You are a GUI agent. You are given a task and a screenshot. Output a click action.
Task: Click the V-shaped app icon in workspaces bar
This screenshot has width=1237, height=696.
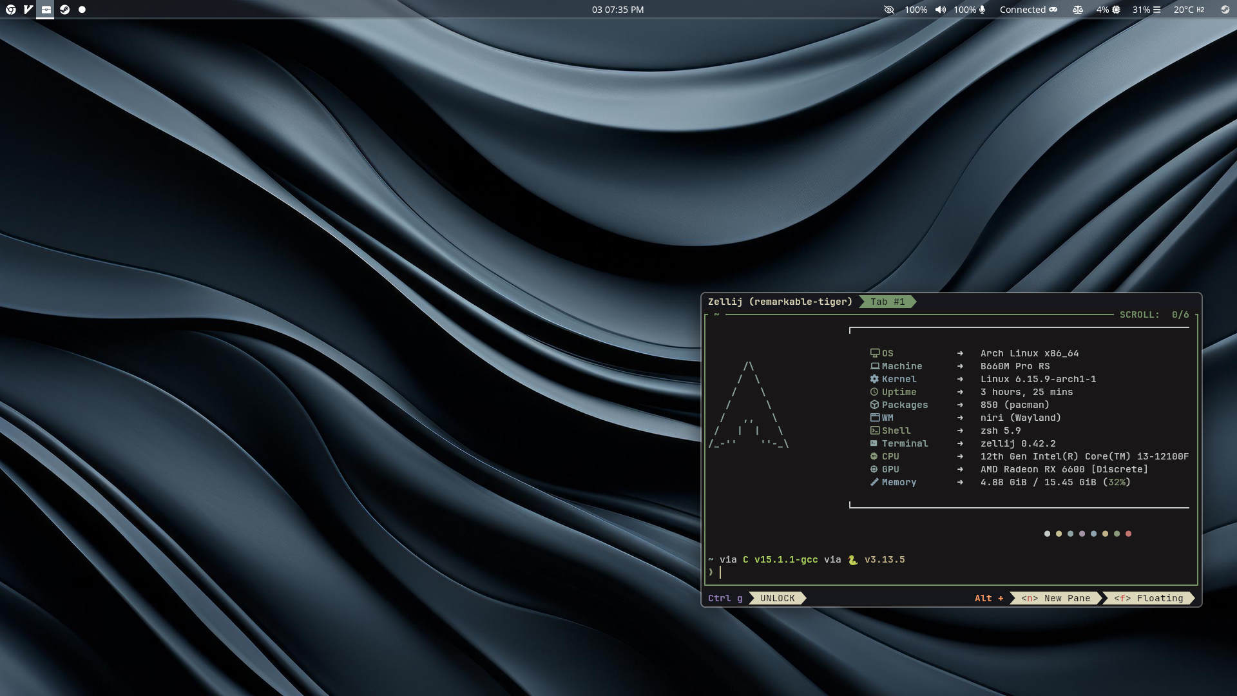pos(28,10)
